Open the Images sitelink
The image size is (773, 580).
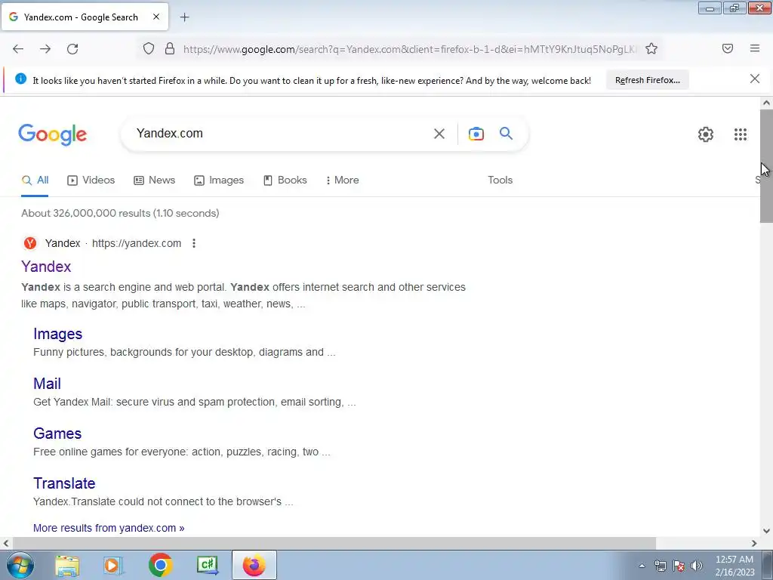(57, 334)
